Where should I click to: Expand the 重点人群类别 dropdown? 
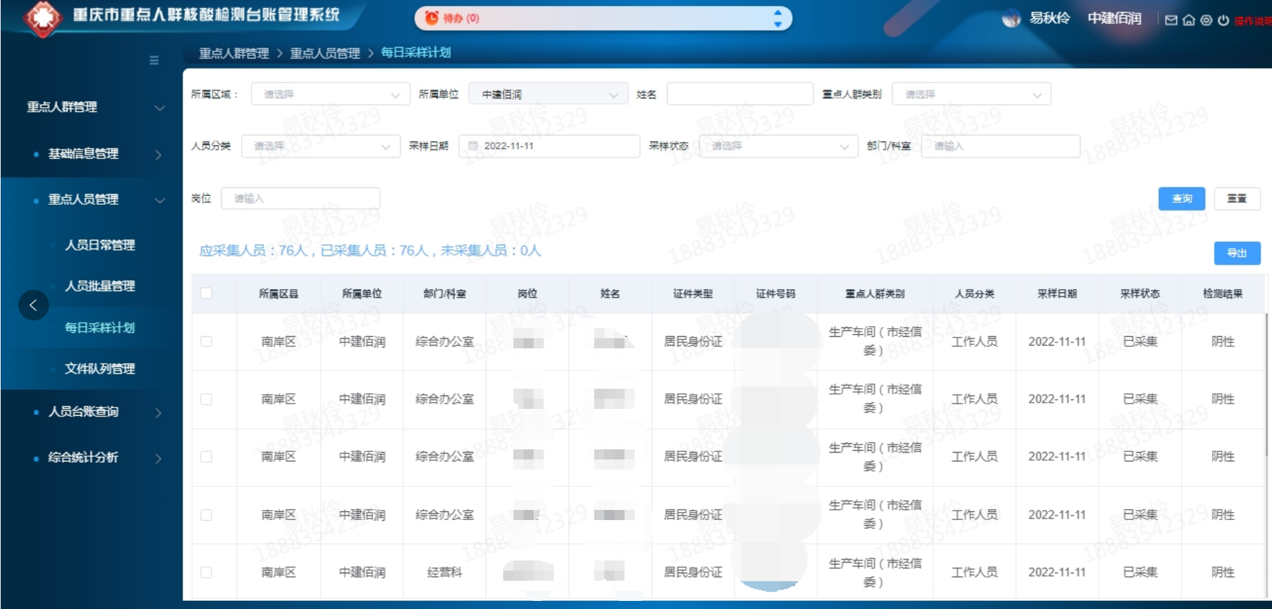[x=971, y=94]
